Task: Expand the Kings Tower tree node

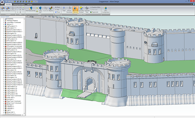Action: (4, 101)
